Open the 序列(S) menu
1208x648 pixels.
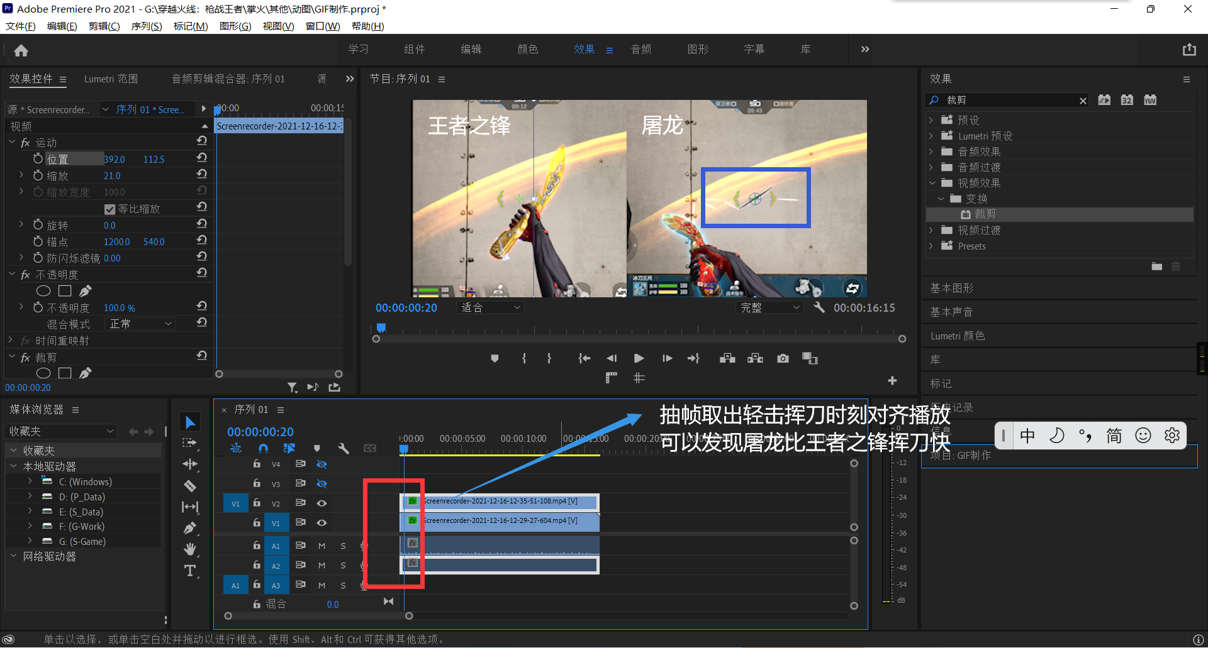[x=147, y=26]
